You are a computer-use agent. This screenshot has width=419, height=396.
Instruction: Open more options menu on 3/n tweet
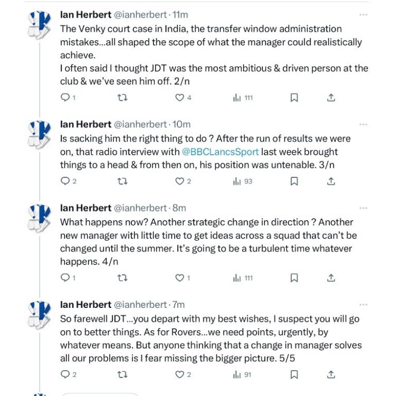click(x=363, y=125)
